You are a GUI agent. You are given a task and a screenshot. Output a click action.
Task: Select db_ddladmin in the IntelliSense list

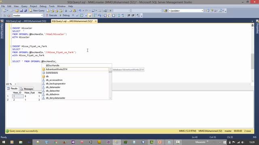(x=75, y=94)
